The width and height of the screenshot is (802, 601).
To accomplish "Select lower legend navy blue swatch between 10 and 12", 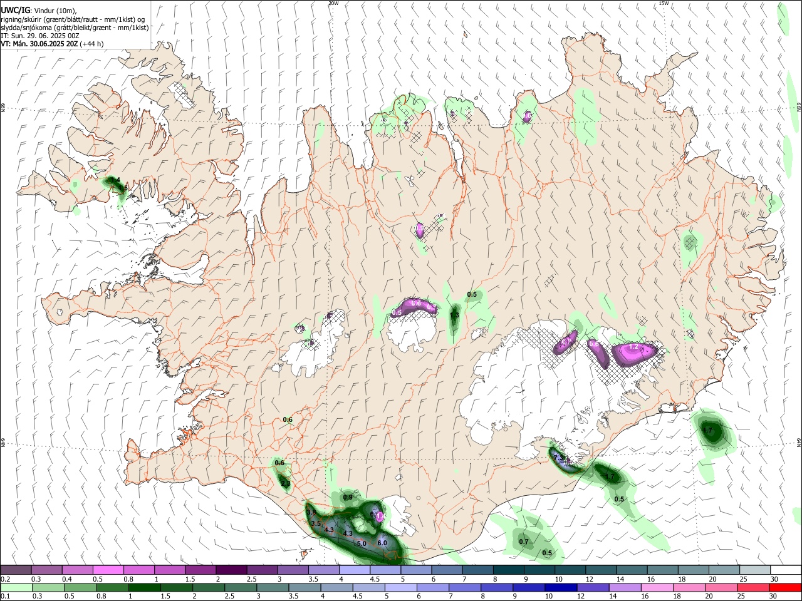I will tap(561, 588).
